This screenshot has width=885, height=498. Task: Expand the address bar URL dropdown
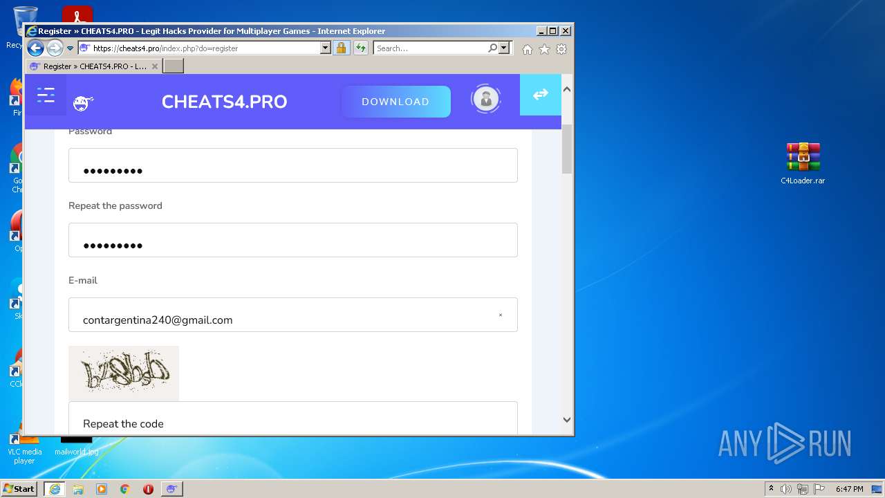[x=326, y=48]
